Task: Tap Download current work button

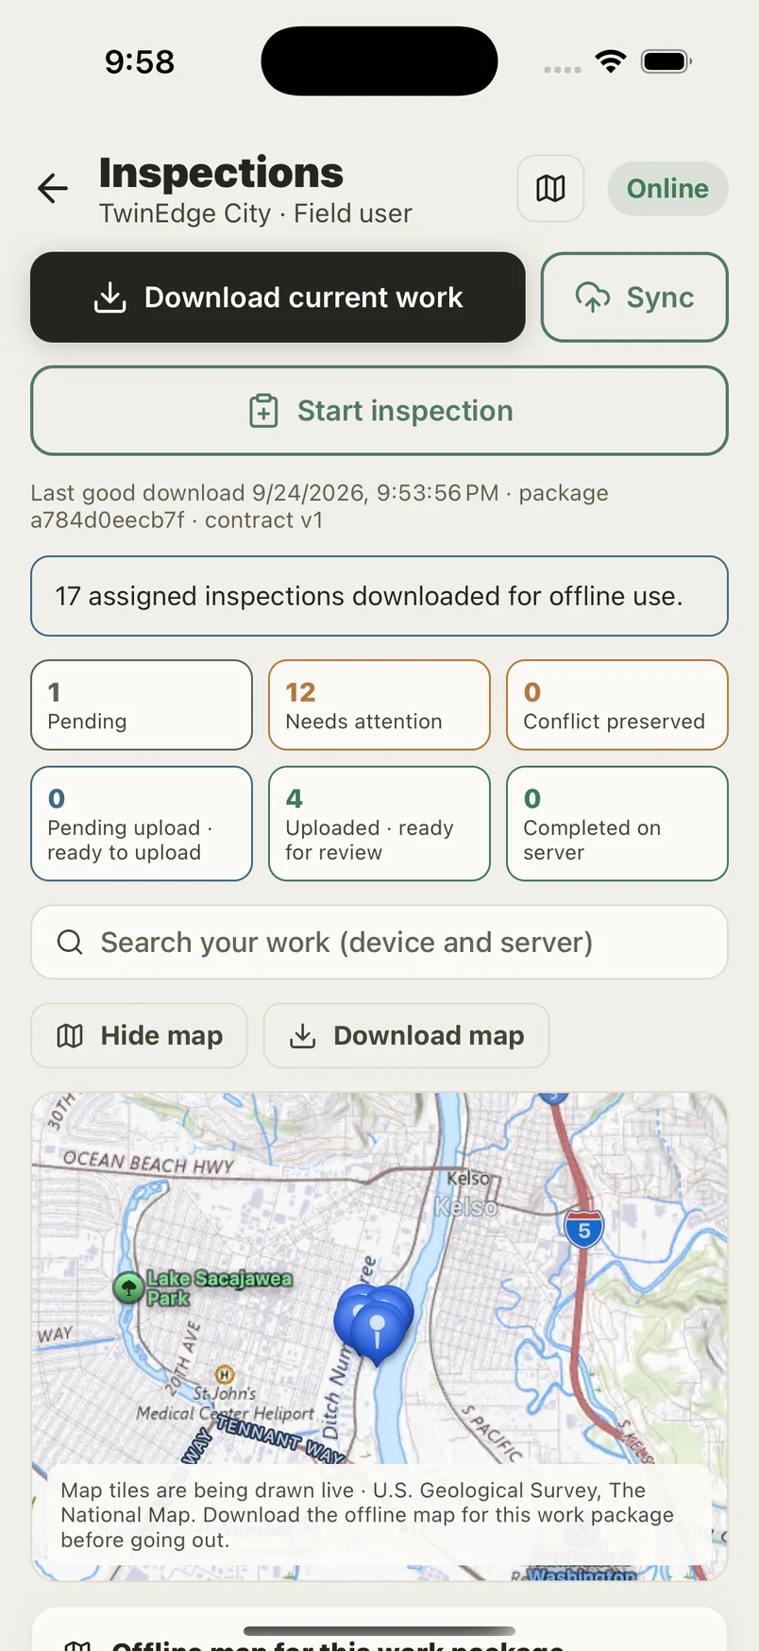Action: point(278,298)
